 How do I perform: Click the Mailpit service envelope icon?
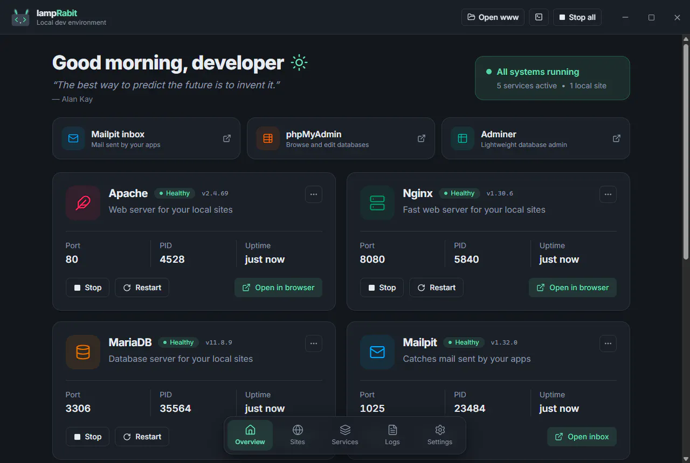pos(377,352)
